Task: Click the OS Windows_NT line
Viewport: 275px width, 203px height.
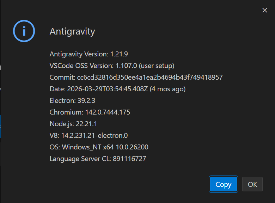Action: (x=99, y=147)
